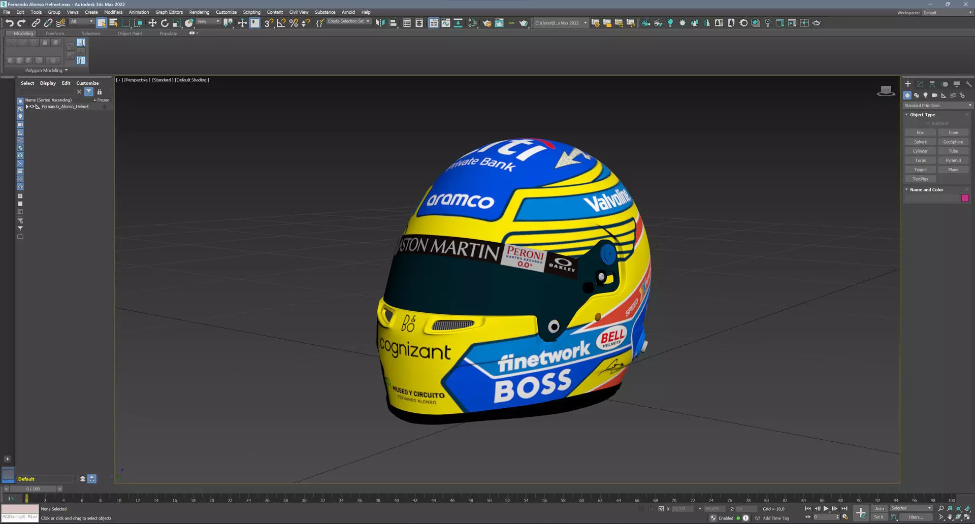The height and width of the screenshot is (524, 975).
Task: Click the Align tool icon
Action: [x=393, y=23]
